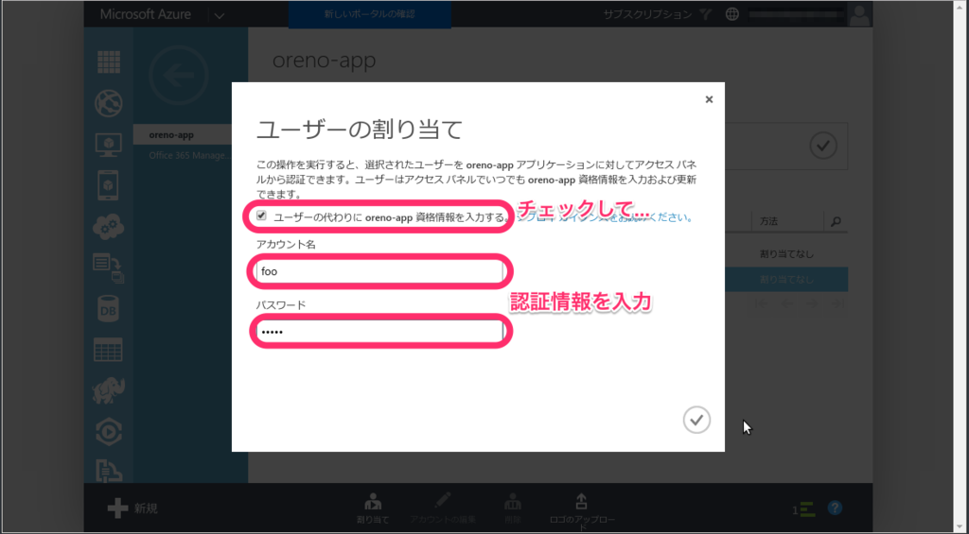Open the All Items grid icon in sidebar
969x534 pixels.
pyautogui.click(x=109, y=62)
